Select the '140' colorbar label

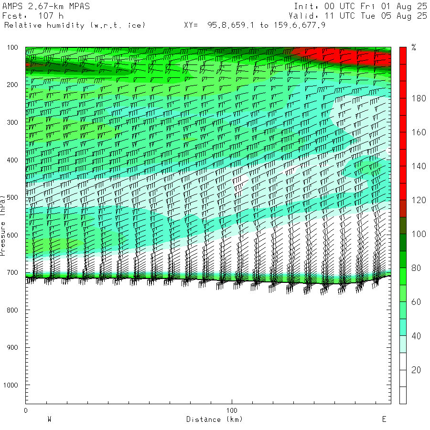pyautogui.click(x=419, y=166)
